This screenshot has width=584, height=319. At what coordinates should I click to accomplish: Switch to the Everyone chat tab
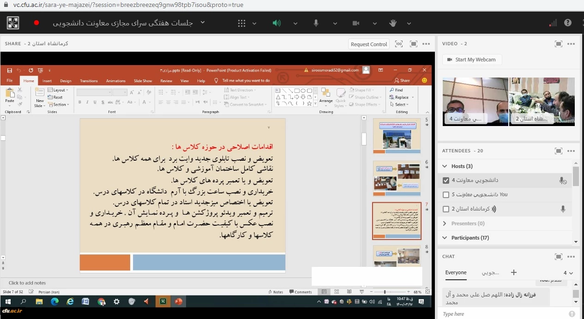click(456, 272)
